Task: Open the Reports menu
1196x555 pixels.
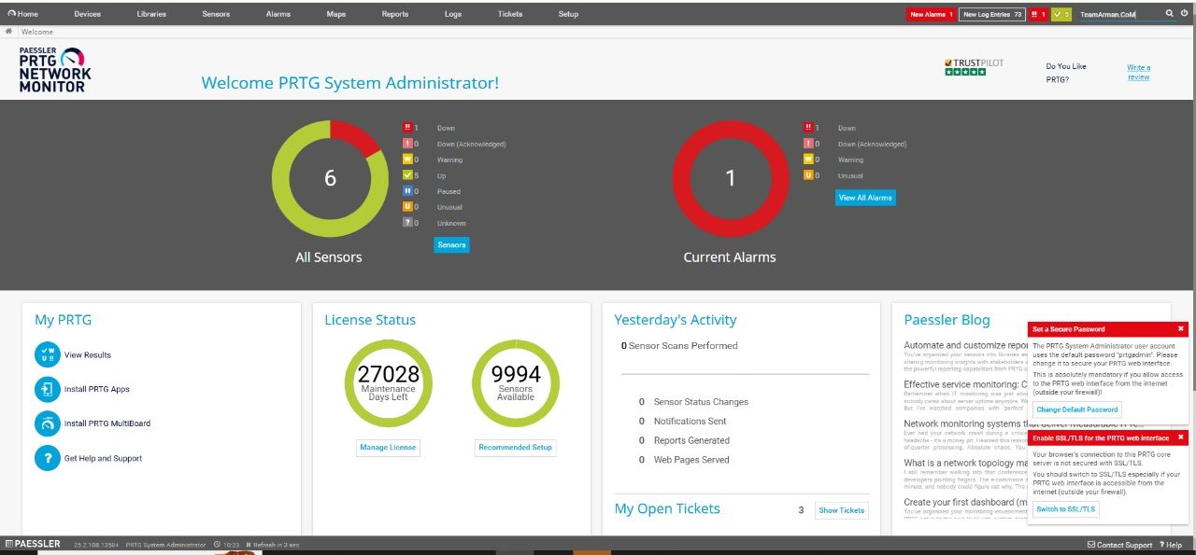Action: pos(395,14)
